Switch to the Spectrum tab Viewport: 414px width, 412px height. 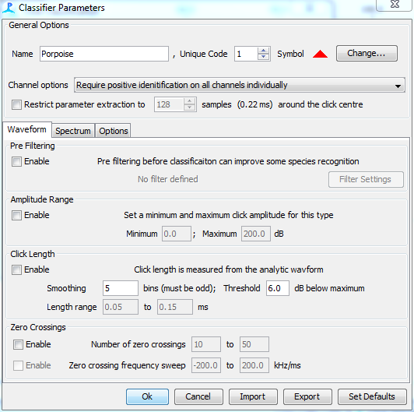(73, 131)
